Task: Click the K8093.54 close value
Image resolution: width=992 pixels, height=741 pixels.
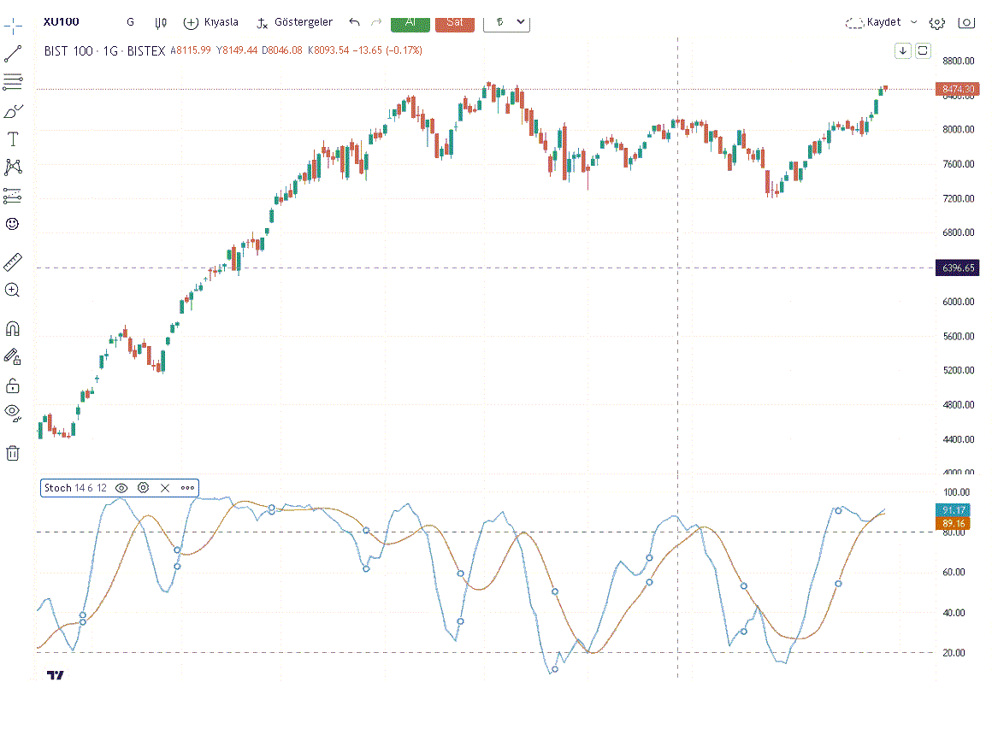Action: click(328, 50)
